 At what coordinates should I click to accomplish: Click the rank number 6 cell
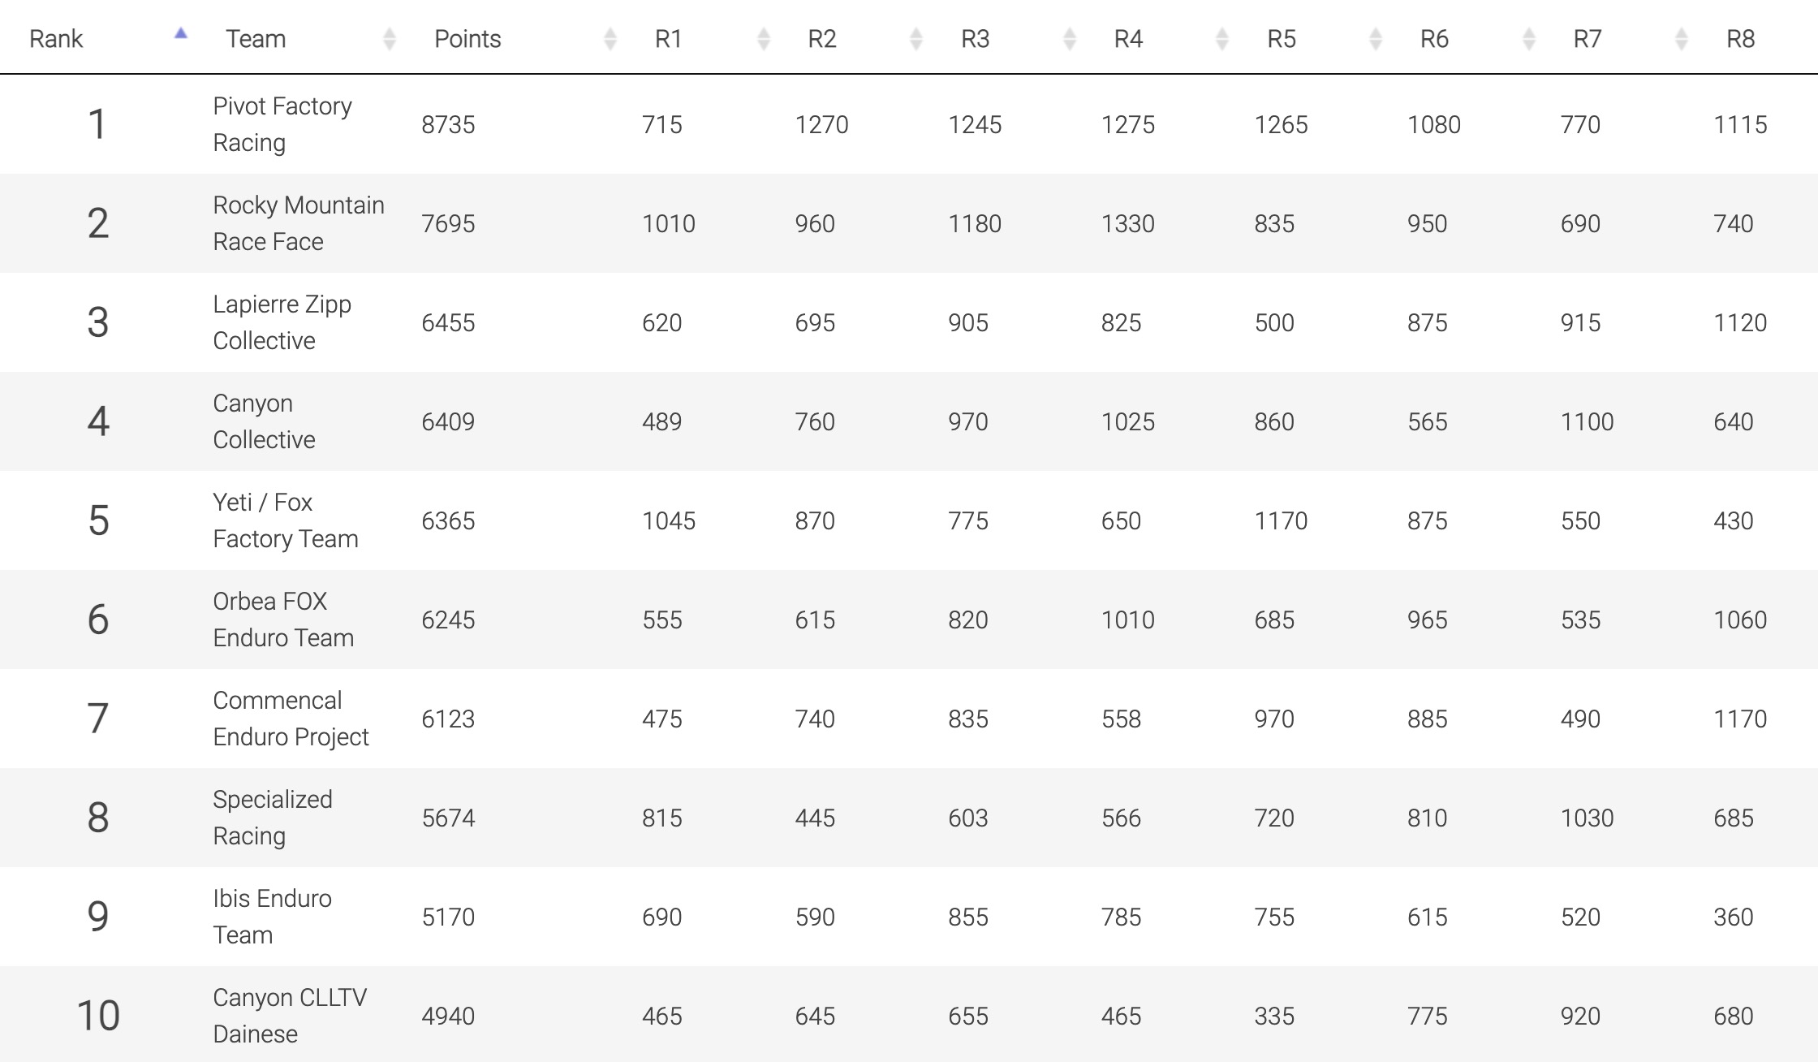point(98,619)
